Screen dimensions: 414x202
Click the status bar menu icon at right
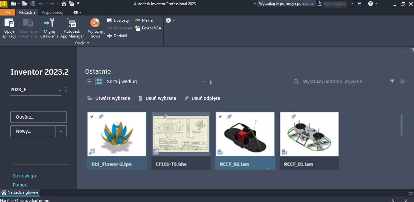coord(410,193)
